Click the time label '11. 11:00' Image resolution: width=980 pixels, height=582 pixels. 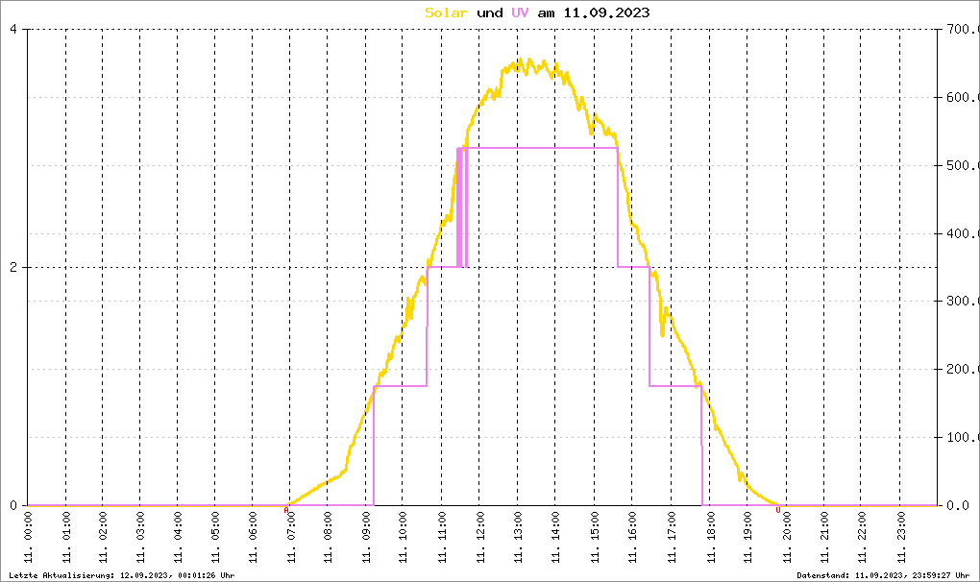click(442, 537)
